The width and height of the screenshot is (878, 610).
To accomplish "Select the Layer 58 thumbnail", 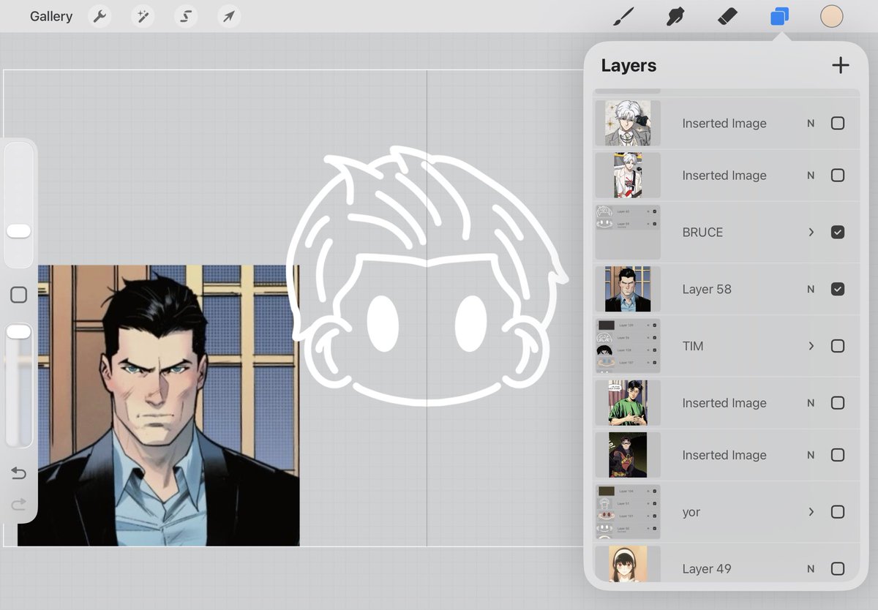I will pyautogui.click(x=628, y=289).
